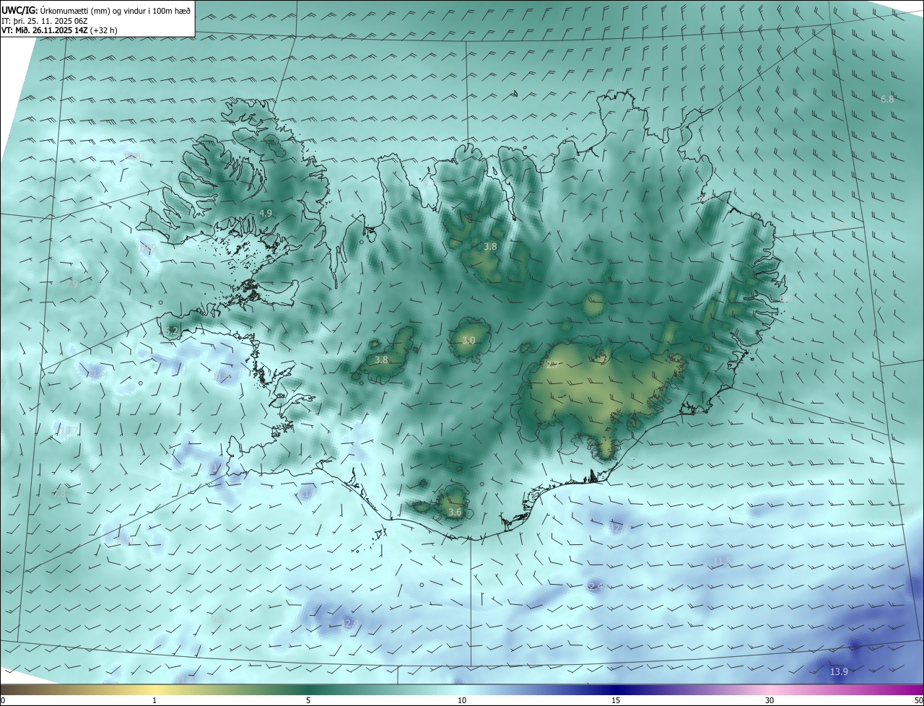Image resolution: width=924 pixels, height=706 pixels.
Task: Click the 4.9 value label on the map
Action: point(265,213)
